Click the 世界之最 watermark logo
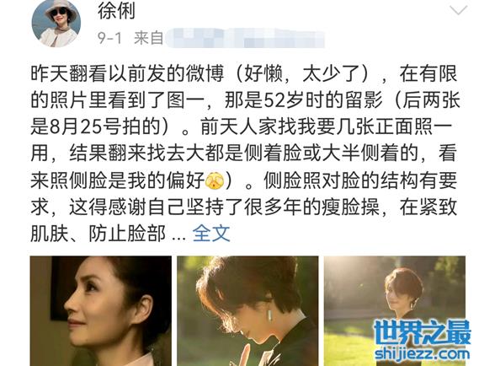The image size is (479, 366). tap(422, 331)
